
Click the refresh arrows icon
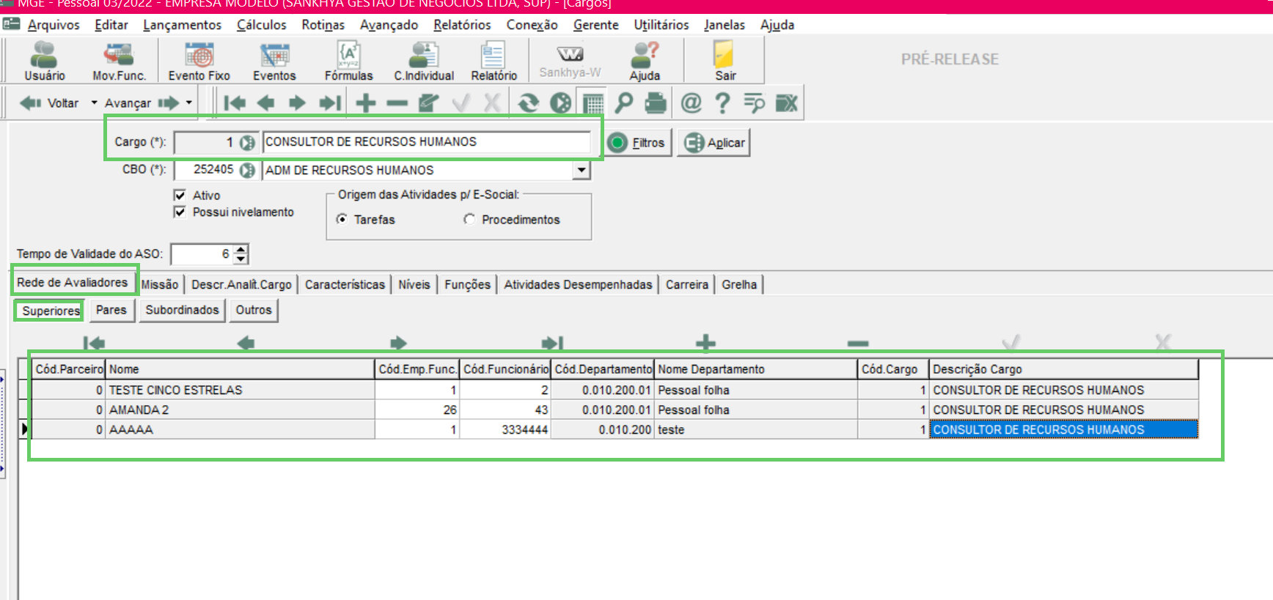528,103
